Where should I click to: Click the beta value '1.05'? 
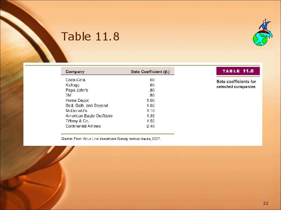point(151,105)
